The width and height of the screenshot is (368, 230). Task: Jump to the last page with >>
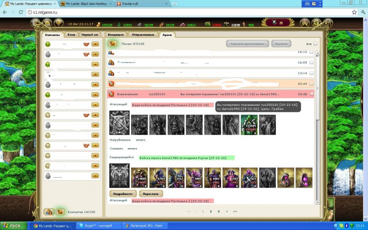[x=235, y=212]
